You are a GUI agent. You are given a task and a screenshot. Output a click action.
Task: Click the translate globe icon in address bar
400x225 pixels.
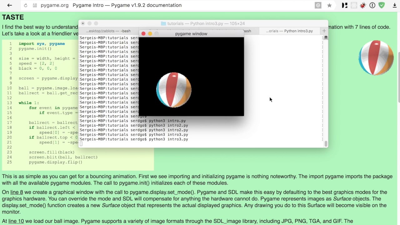click(318, 5)
